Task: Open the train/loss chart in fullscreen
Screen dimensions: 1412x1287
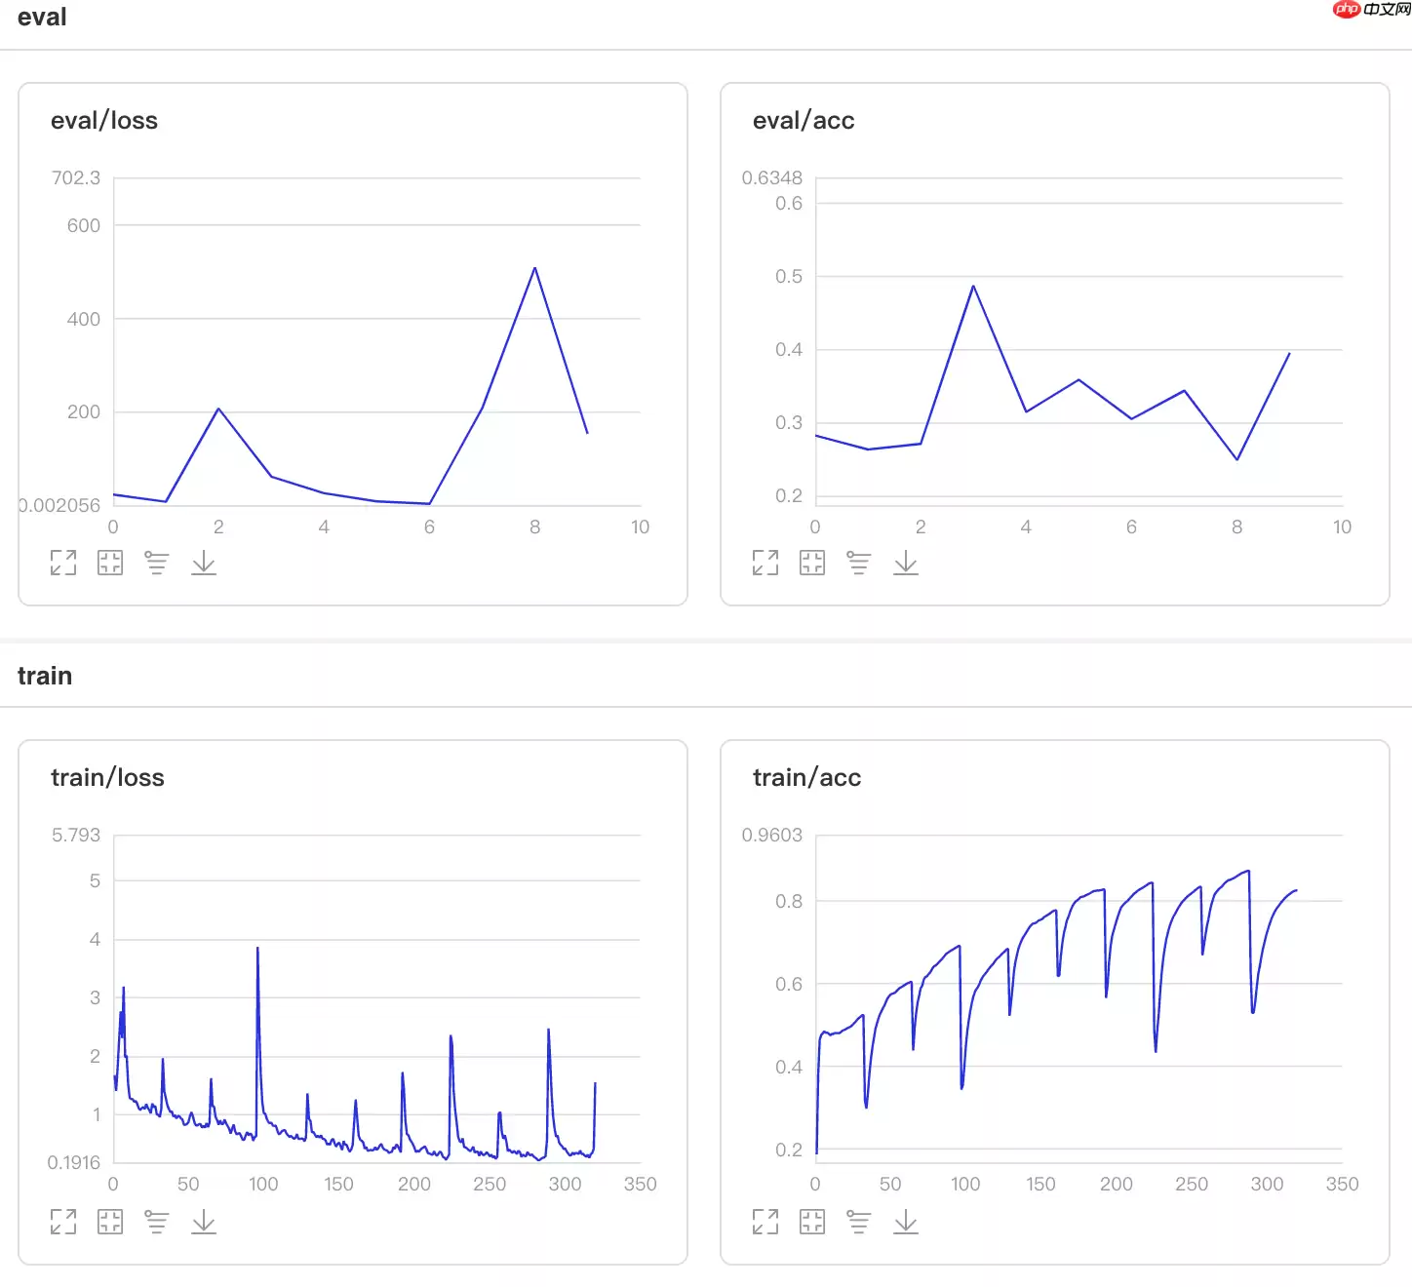Action: 63,1222
